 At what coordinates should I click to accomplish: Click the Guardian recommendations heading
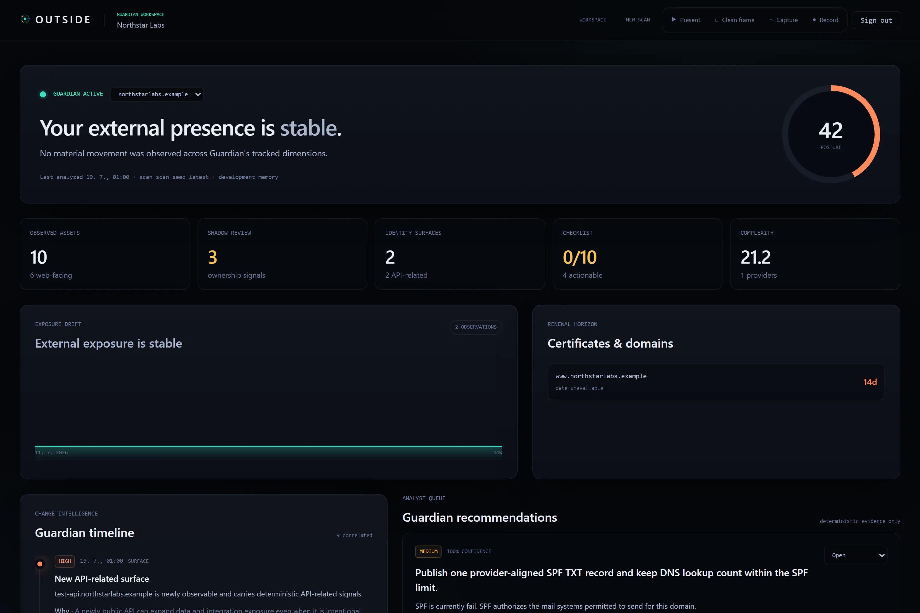480,518
